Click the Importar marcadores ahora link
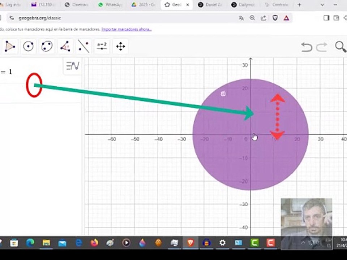 pyautogui.click(x=127, y=29)
